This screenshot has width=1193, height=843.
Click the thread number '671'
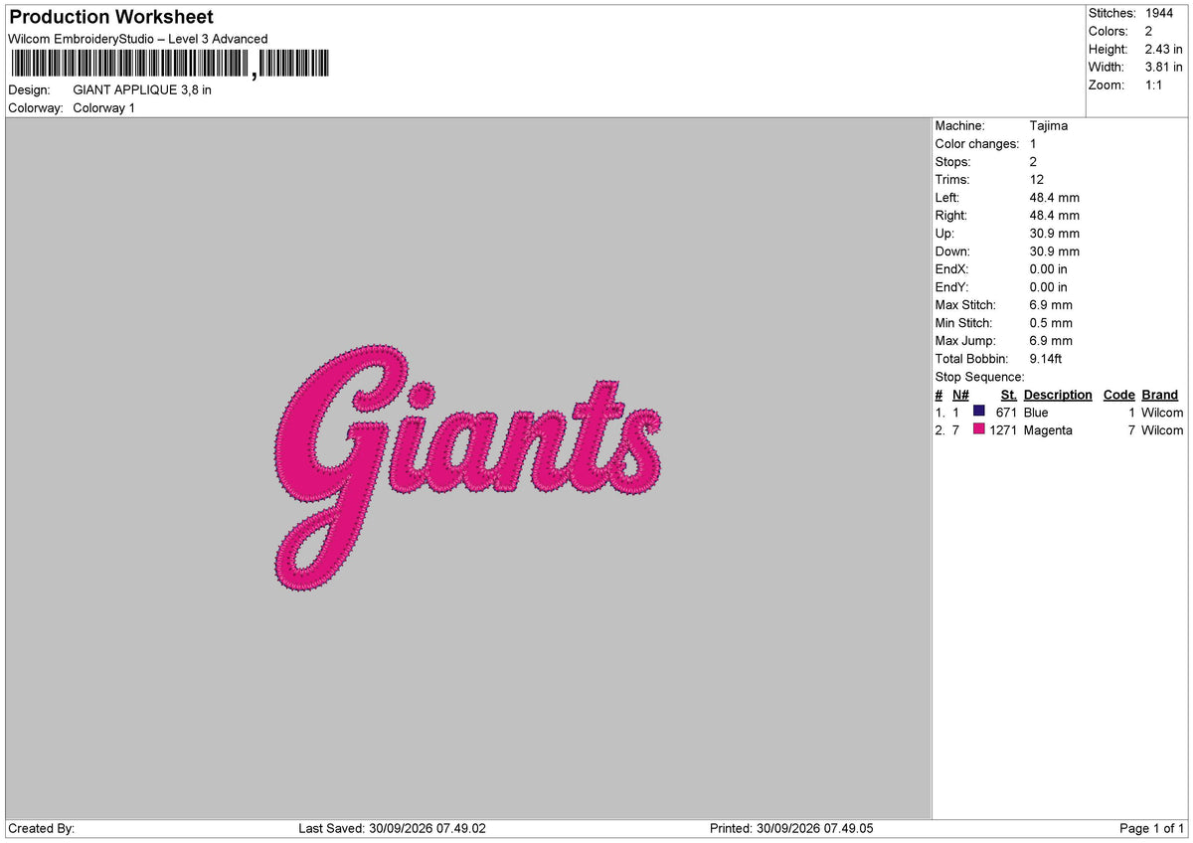[x=1006, y=412]
